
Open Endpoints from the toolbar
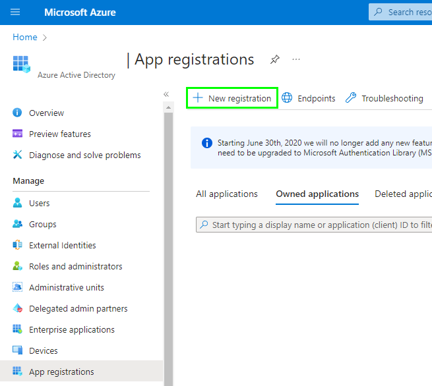pos(309,98)
